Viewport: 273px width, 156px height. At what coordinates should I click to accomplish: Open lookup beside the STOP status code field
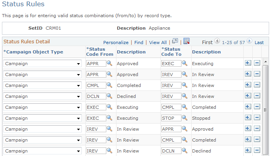pos(185,118)
